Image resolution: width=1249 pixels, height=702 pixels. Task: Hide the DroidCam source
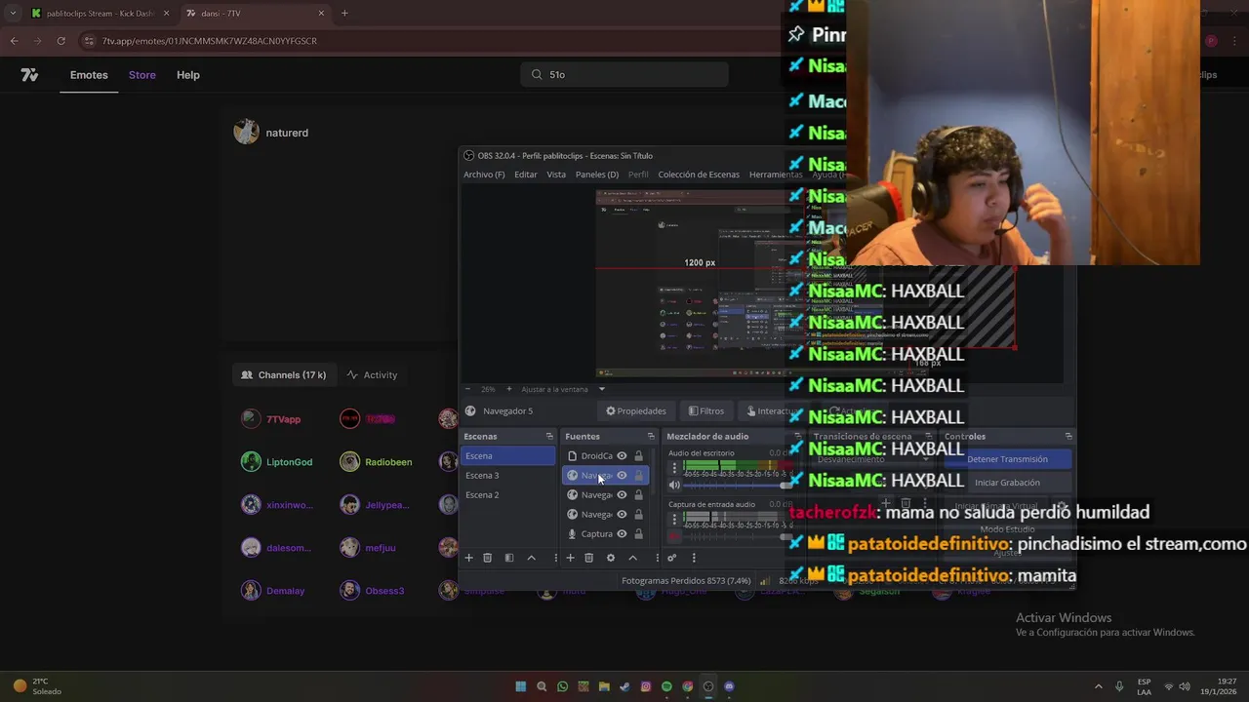pyautogui.click(x=622, y=455)
